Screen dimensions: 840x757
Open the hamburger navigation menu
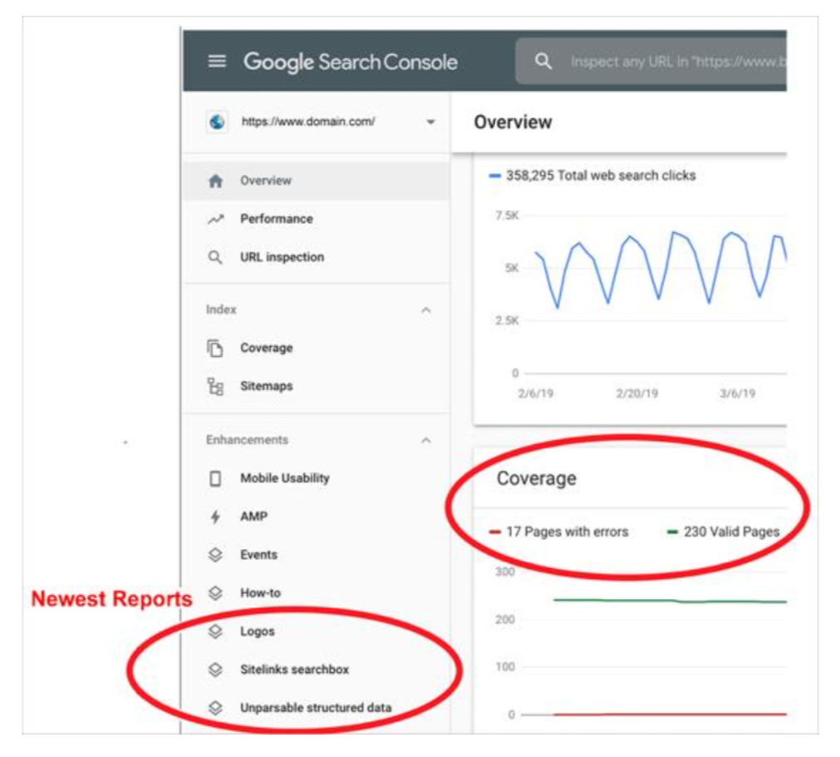216,61
